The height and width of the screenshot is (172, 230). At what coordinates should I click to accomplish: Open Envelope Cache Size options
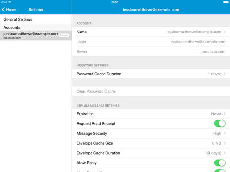pyautogui.click(x=151, y=143)
